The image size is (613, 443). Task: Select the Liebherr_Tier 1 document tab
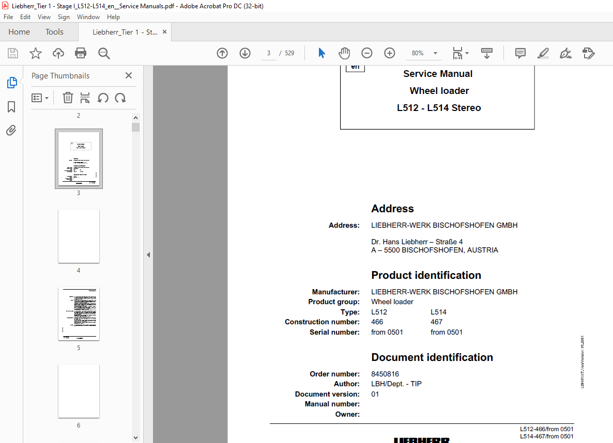tap(125, 32)
